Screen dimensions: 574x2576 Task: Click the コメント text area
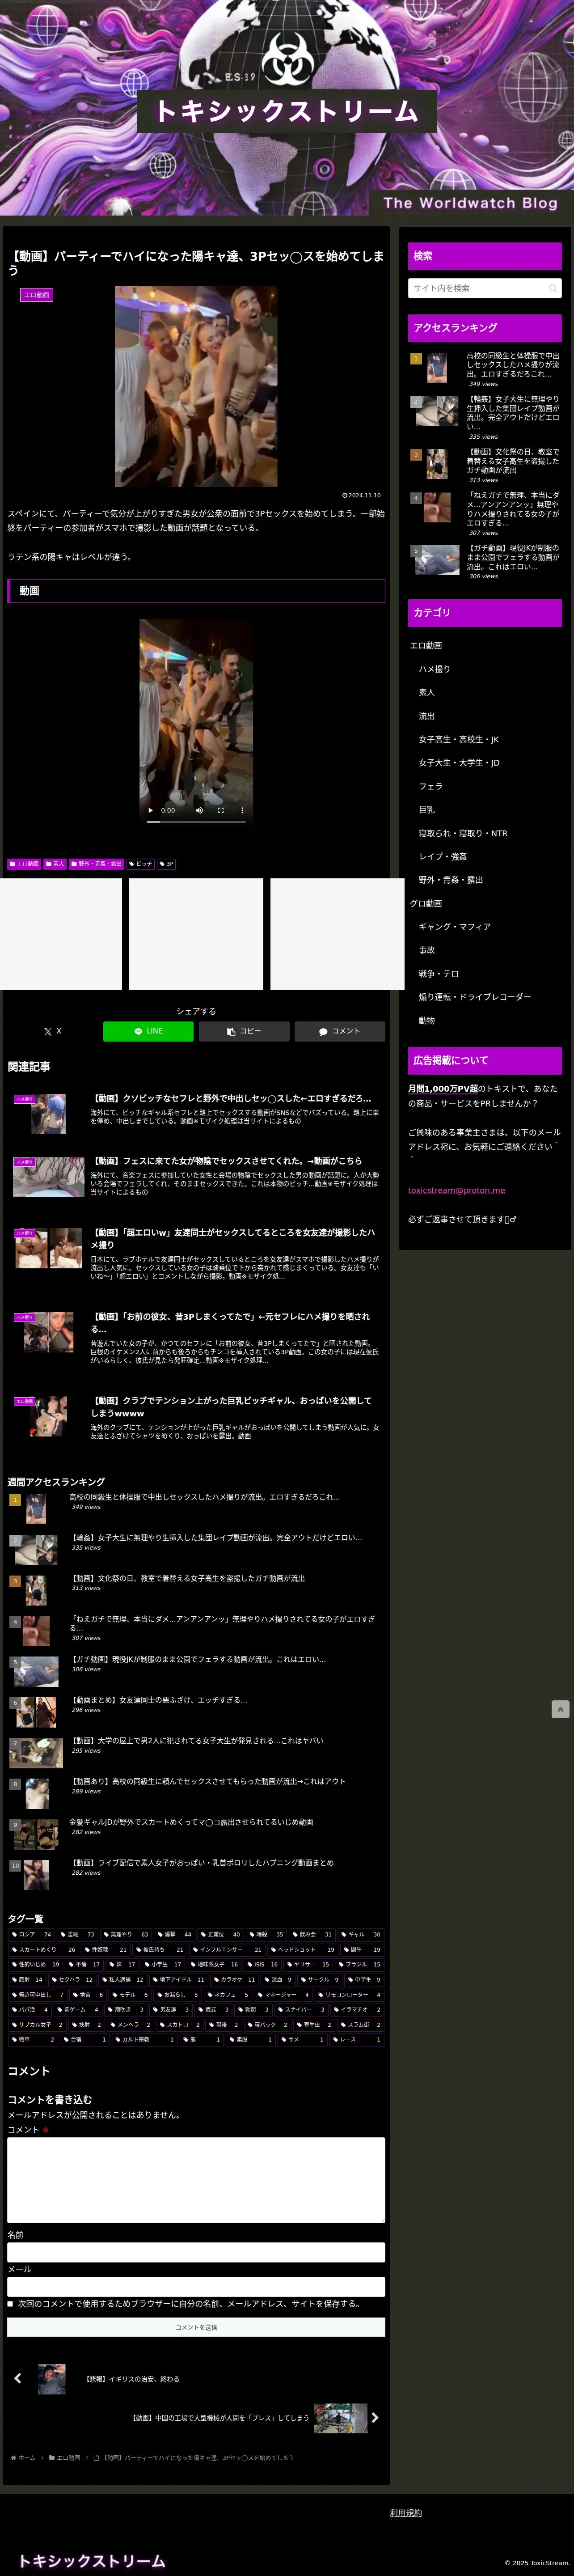coord(196,2180)
